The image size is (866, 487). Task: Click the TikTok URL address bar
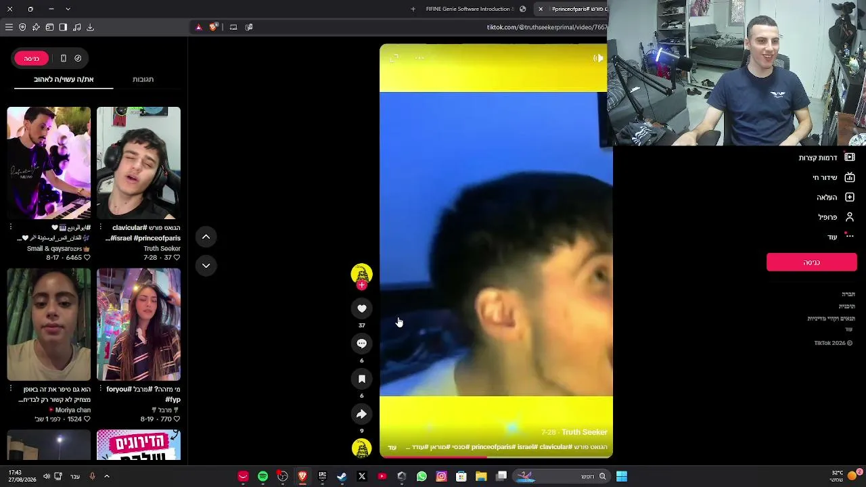pos(547,27)
